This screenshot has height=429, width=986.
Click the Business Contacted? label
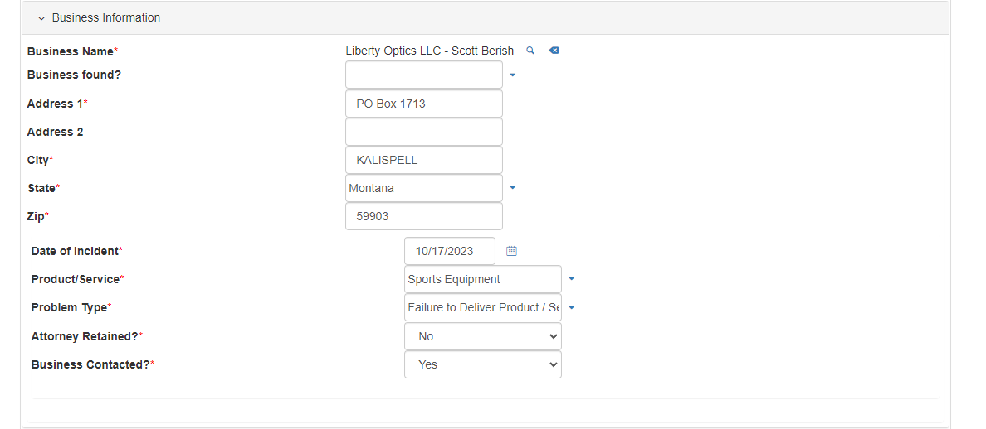[92, 364]
